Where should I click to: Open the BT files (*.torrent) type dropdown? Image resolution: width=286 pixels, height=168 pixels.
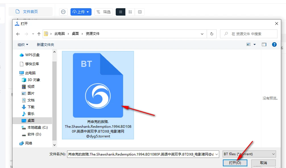coord(249,154)
